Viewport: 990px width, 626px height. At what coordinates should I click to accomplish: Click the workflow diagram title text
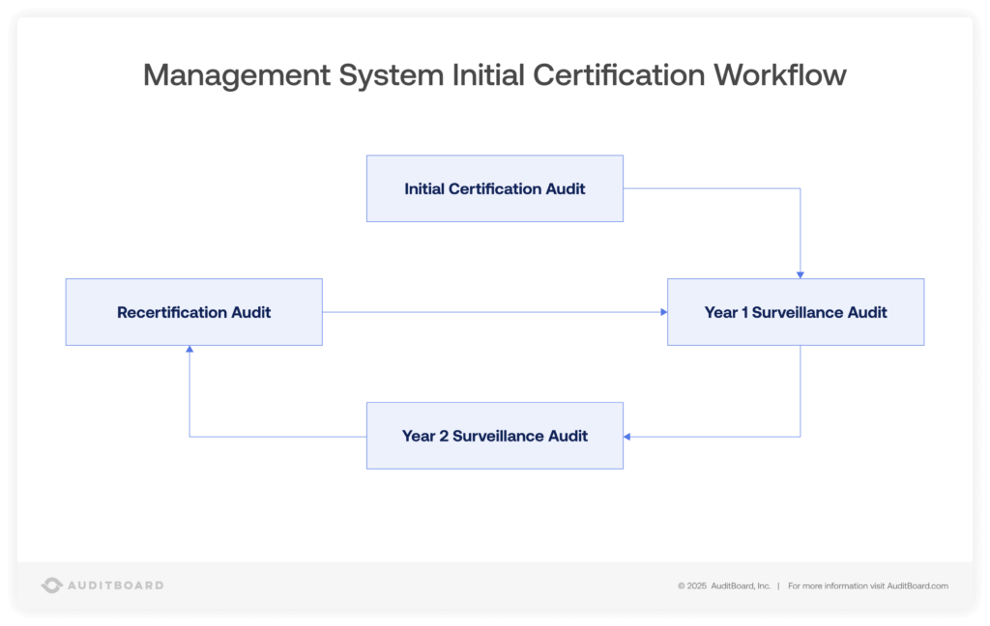click(494, 74)
